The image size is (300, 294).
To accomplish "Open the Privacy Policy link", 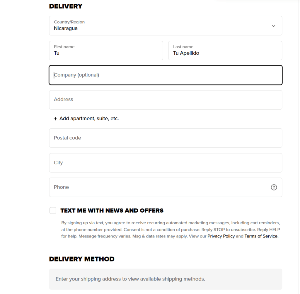I will 221,236.
